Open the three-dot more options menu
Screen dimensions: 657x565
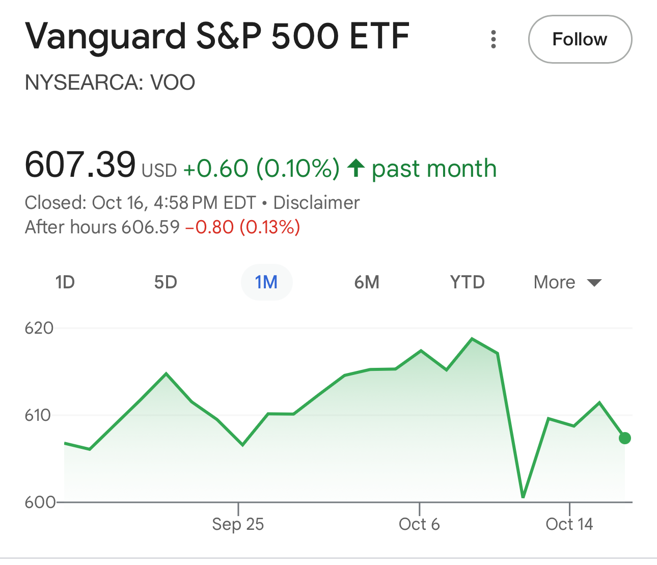(x=493, y=39)
